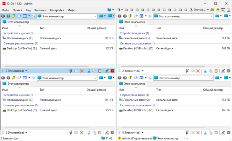This screenshot has height=141, width=232.
Task: Select the Этот компьютер tab in bottom-right pane
Action: (132, 84)
